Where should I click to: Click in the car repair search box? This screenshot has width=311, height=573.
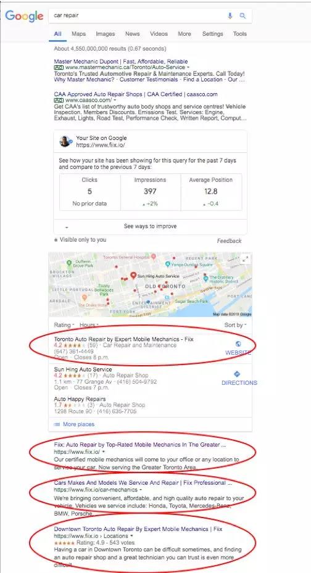pos(139,15)
